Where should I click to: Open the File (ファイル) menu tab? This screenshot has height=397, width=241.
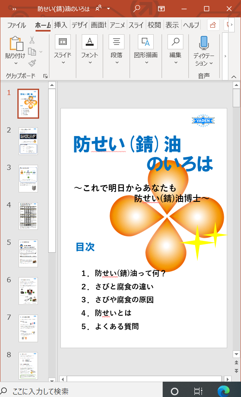(x=17, y=25)
